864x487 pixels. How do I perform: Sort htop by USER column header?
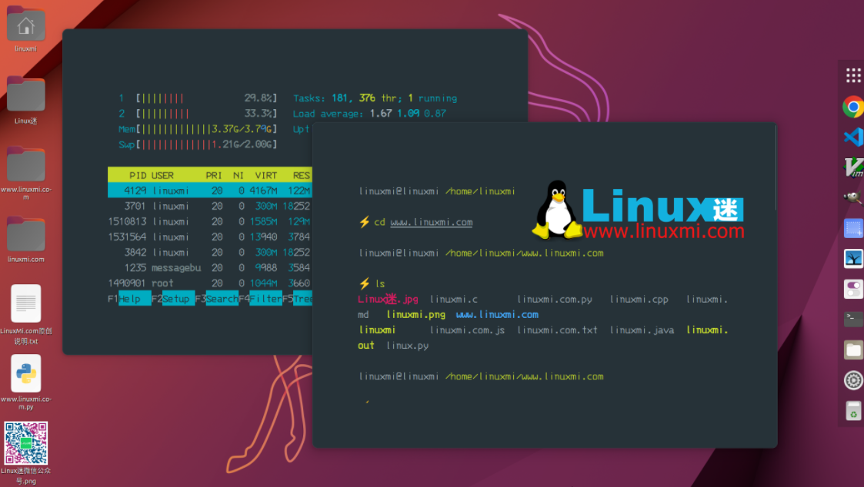162,176
